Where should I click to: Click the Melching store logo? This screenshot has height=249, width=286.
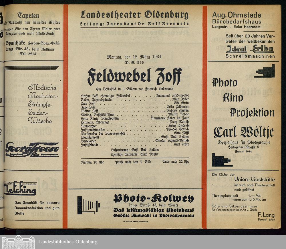(20, 189)
